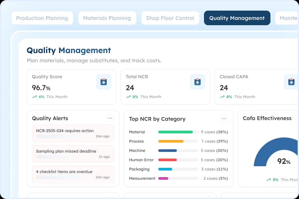Open Top NCR by Category options menu
Screen dimensions: 299x199
click(x=224, y=119)
